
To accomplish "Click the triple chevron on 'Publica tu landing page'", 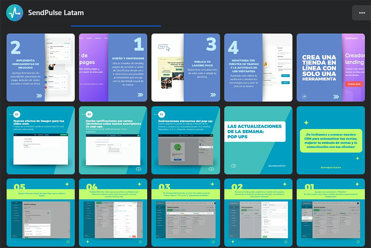I will 213,95.
